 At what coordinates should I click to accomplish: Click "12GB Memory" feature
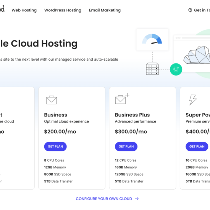pos(55,167)
